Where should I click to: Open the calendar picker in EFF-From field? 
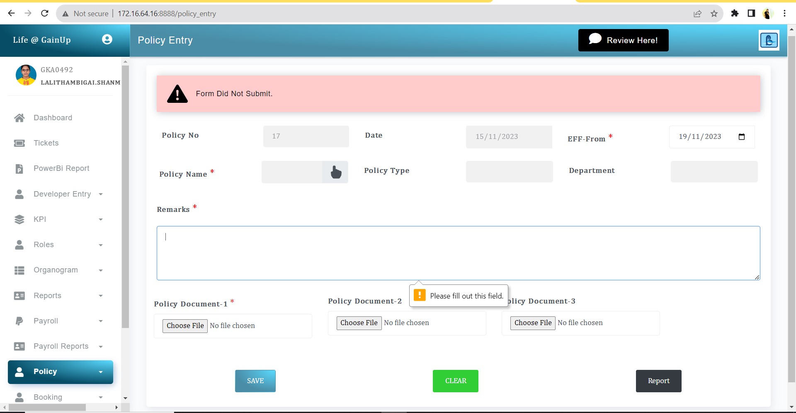[741, 137]
